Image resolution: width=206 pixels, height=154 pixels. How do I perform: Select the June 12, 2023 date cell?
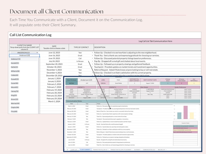point(54,53)
